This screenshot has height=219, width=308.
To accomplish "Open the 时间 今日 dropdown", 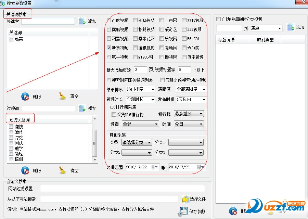I will coord(189,124).
